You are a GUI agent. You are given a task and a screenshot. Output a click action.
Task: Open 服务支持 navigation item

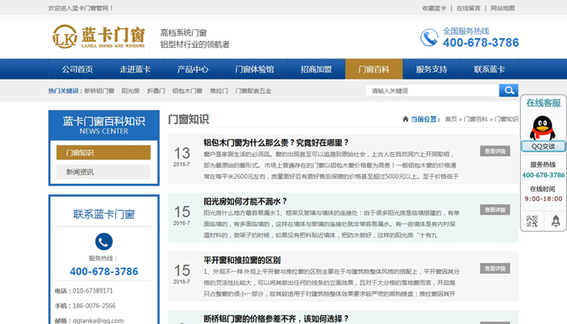tap(432, 69)
